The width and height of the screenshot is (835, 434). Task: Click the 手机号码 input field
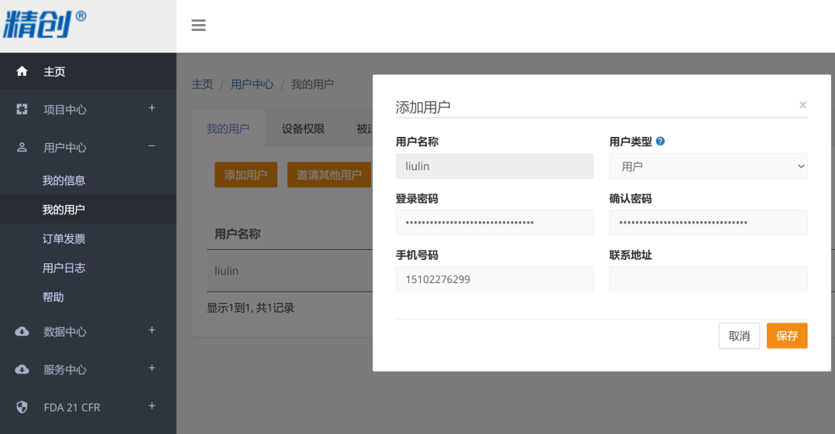[494, 279]
